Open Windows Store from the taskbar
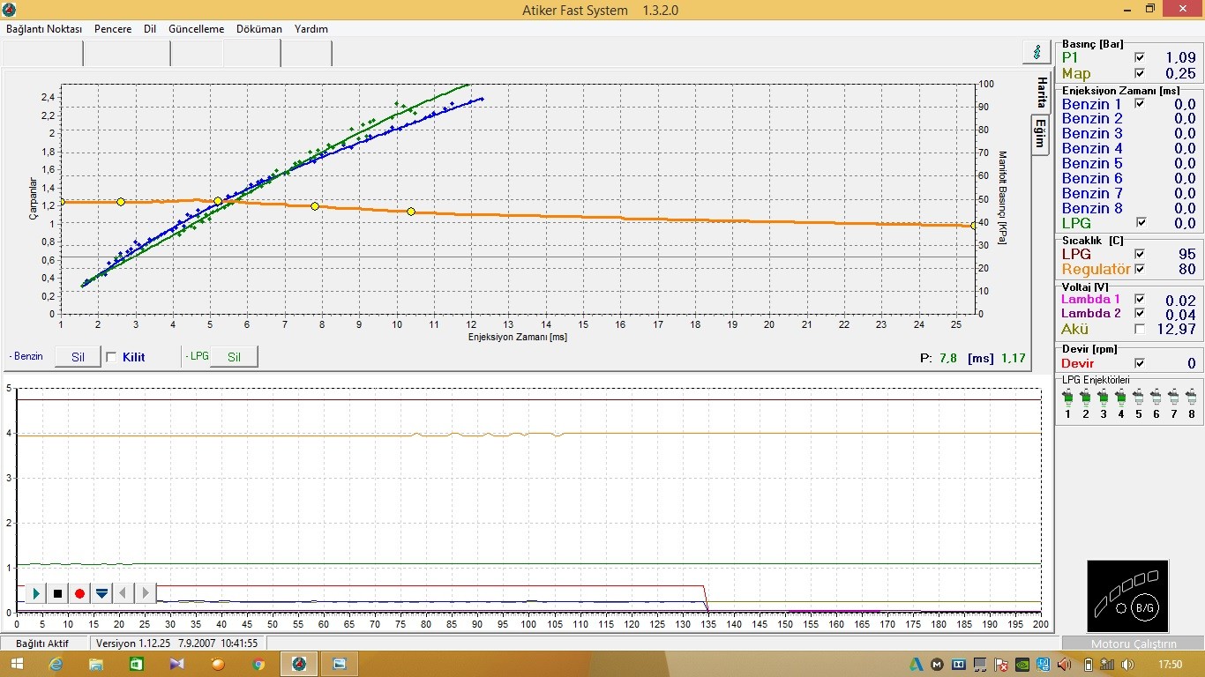 point(137,664)
